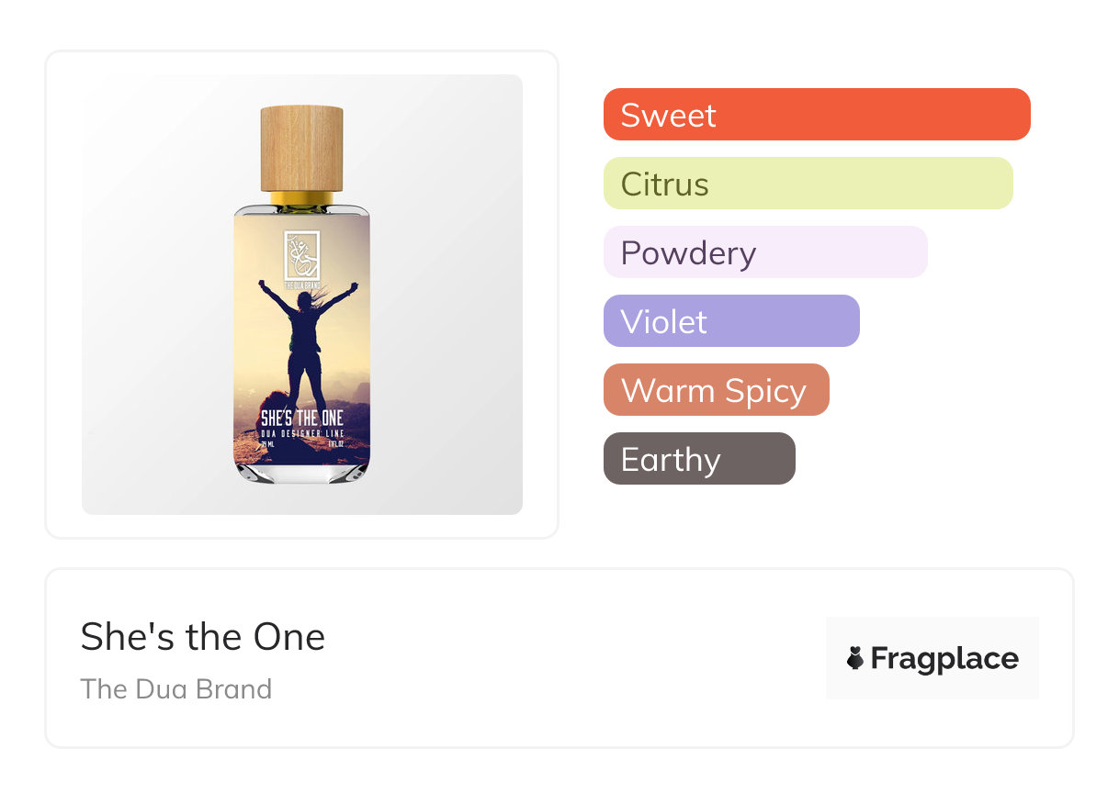Screen dimensions: 1119x793
Task: Open The Dua Brand link
Action: [176, 689]
